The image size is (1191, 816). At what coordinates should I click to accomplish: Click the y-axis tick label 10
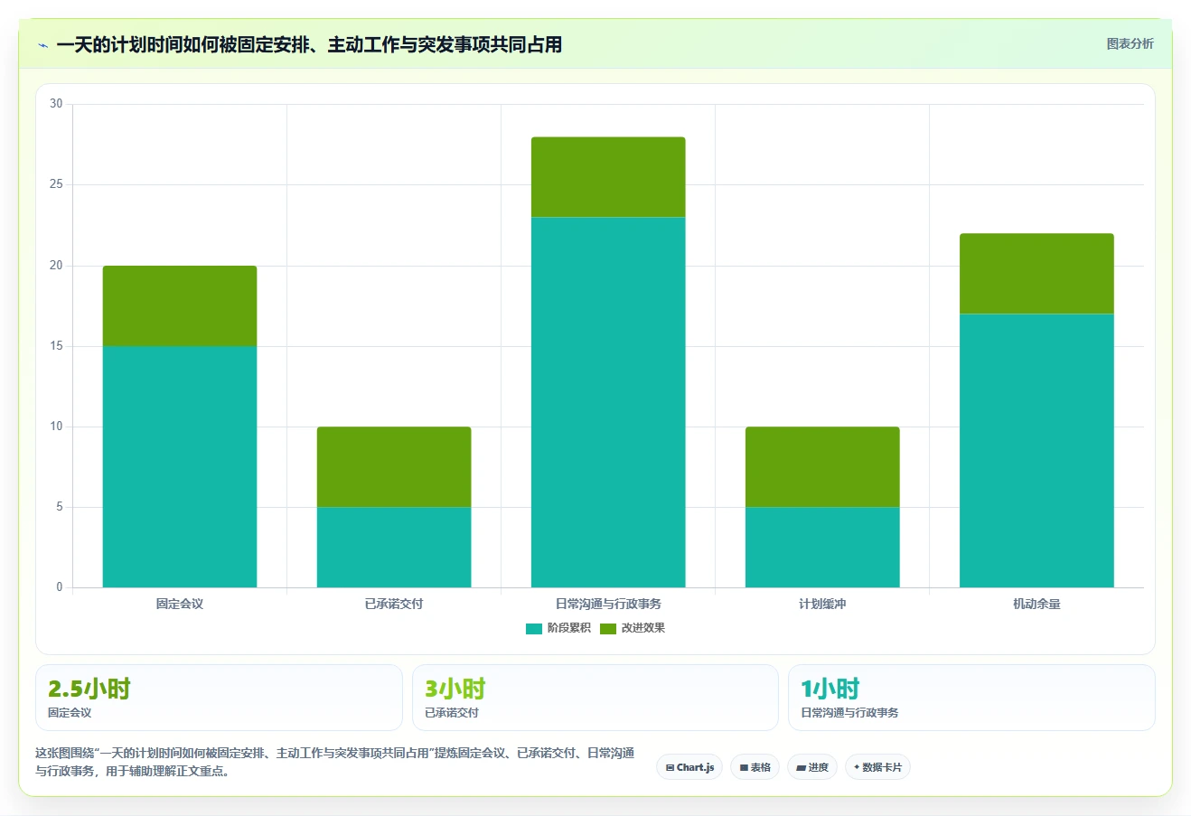56,427
